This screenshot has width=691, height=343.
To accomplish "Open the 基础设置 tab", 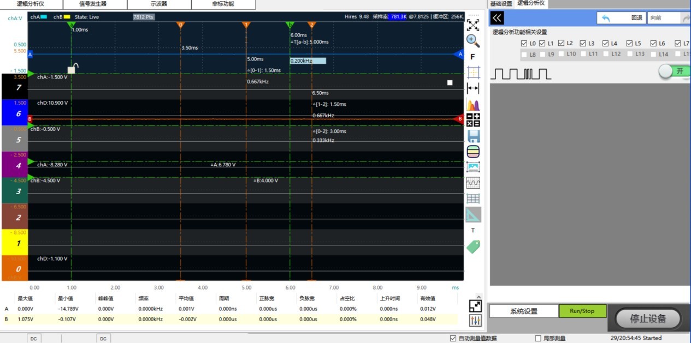I will tap(501, 3).
